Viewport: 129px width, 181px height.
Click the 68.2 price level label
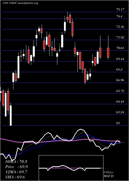tap(119, 70)
